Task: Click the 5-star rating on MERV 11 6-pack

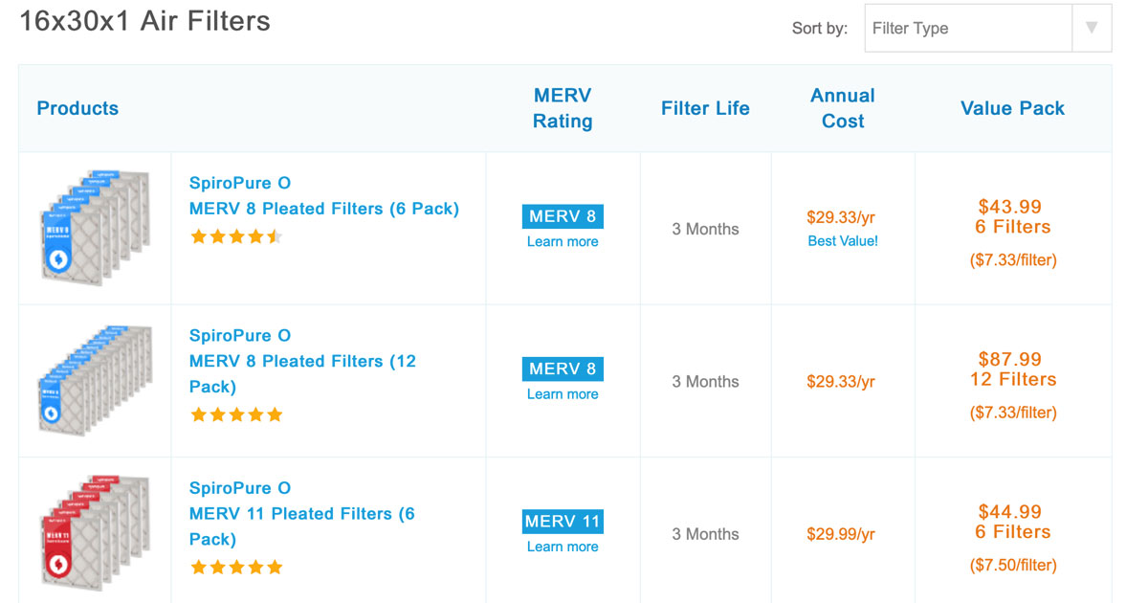Action: [x=236, y=567]
